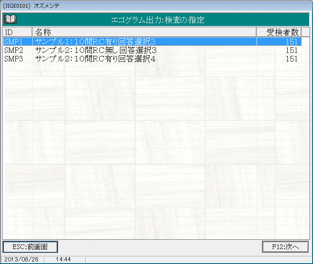Image resolution: width=313 pixels, height=264 pixels.
Task: Click the time 14:44 in status bar
Action: coord(63,259)
